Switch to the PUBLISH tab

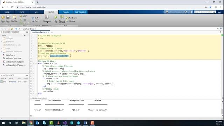pos(66,12)
